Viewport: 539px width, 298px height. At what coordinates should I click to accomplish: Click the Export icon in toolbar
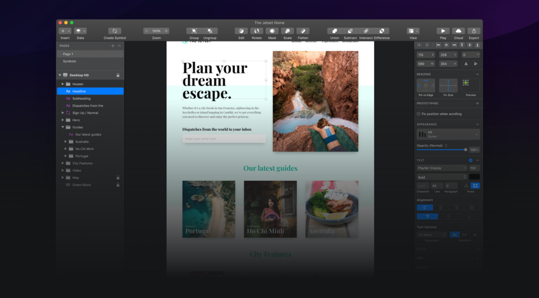click(x=474, y=31)
